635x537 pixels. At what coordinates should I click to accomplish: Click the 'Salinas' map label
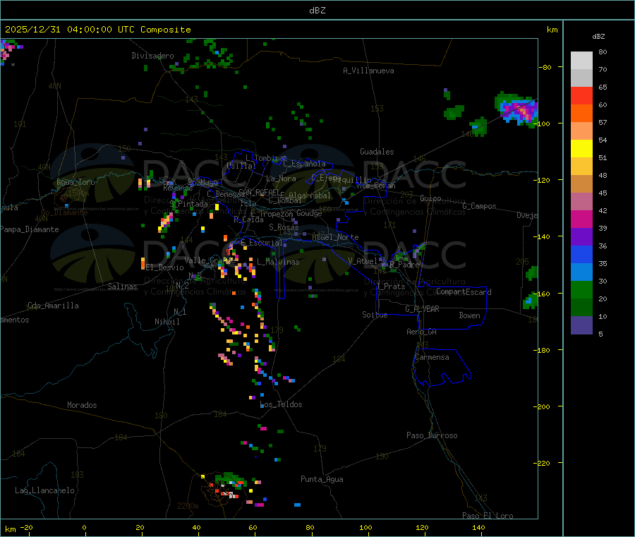click(x=122, y=286)
